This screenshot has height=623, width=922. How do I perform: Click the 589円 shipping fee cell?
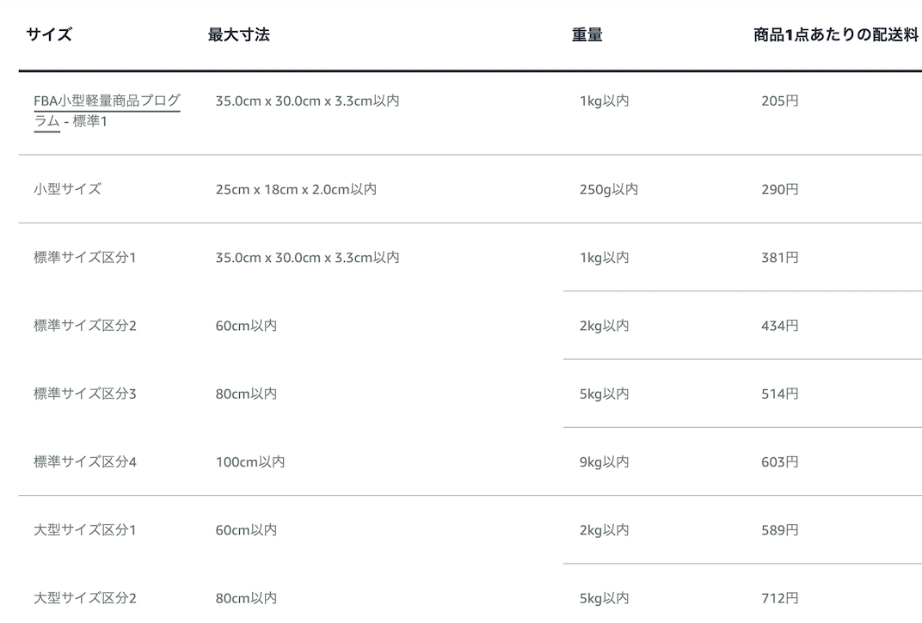[x=779, y=530]
